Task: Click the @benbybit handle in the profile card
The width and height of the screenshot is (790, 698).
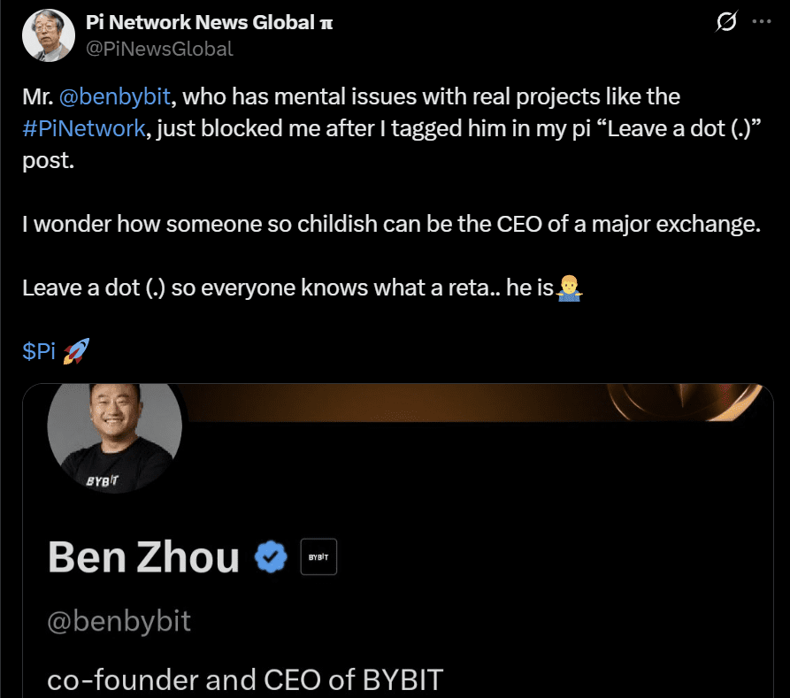Action: point(120,622)
